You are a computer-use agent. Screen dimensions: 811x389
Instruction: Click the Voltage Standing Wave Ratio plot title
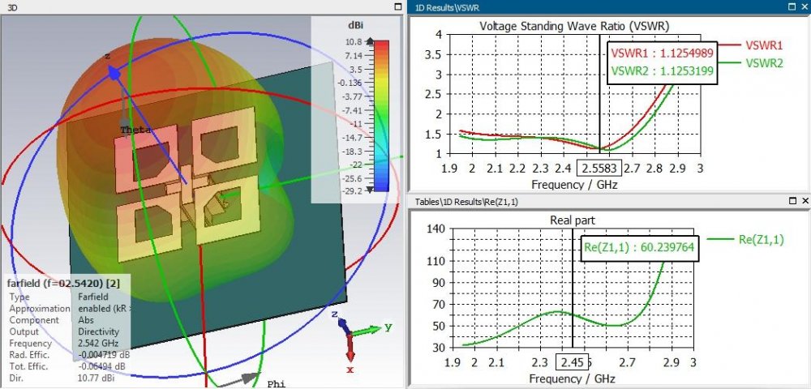(x=574, y=26)
